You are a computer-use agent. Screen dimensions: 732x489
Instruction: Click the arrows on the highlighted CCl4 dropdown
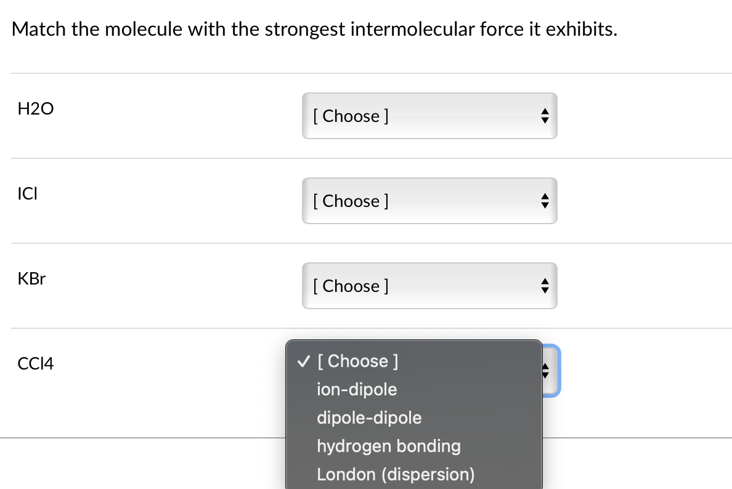tap(545, 370)
